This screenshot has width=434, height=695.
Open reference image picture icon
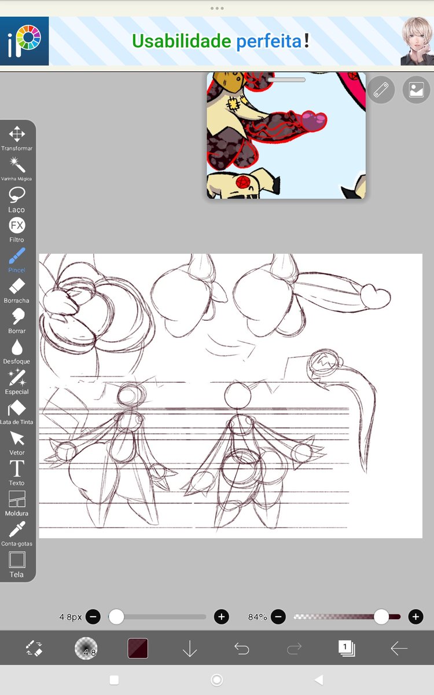click(x=417, y=90)
